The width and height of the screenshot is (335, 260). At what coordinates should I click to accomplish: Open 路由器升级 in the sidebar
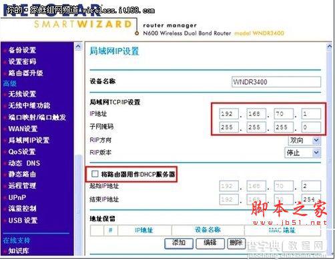coord(25,73)
